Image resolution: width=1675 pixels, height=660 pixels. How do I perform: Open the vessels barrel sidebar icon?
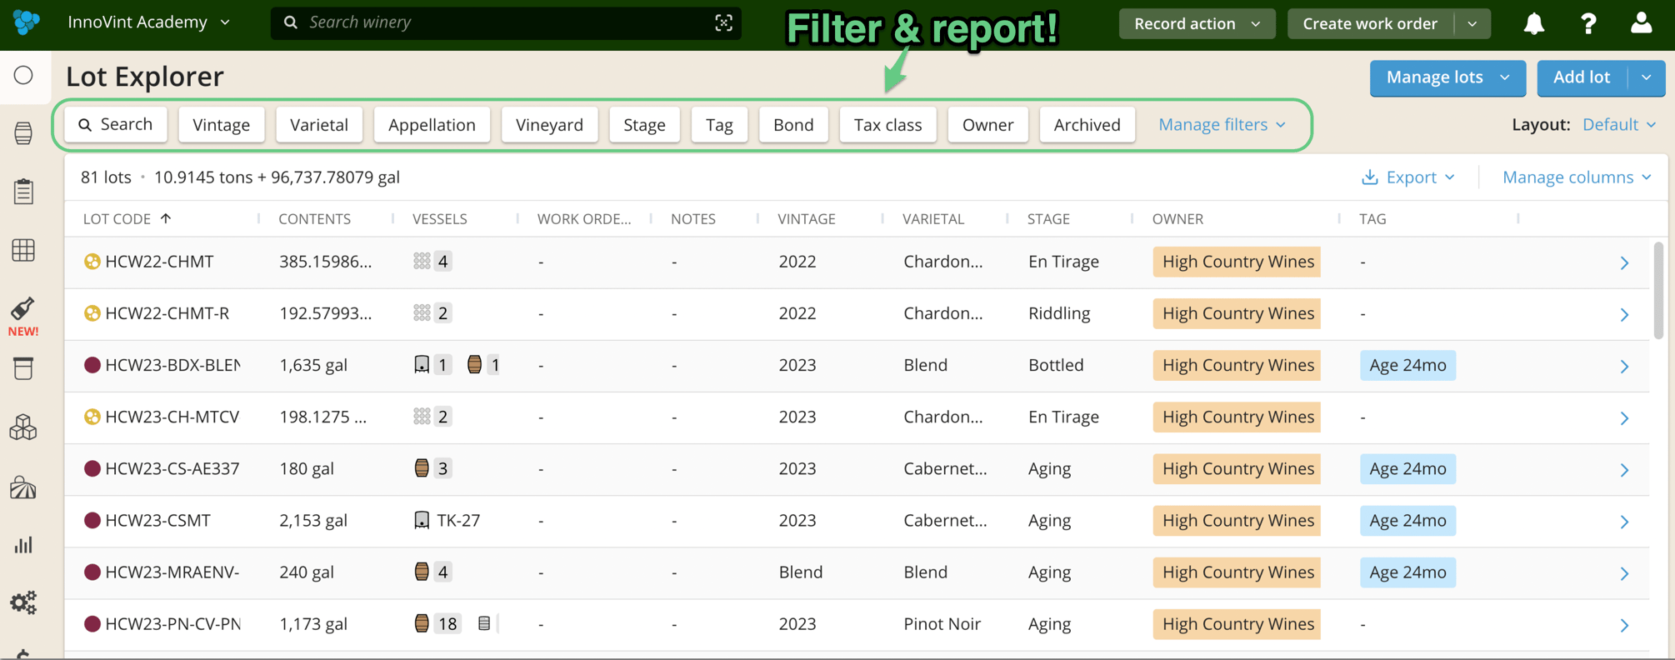(23, 132)
